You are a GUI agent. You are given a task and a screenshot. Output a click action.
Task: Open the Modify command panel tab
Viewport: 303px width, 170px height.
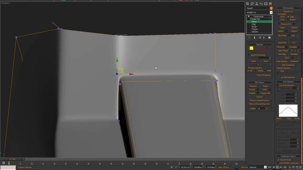pyautogui.click(x=252, y=4)
